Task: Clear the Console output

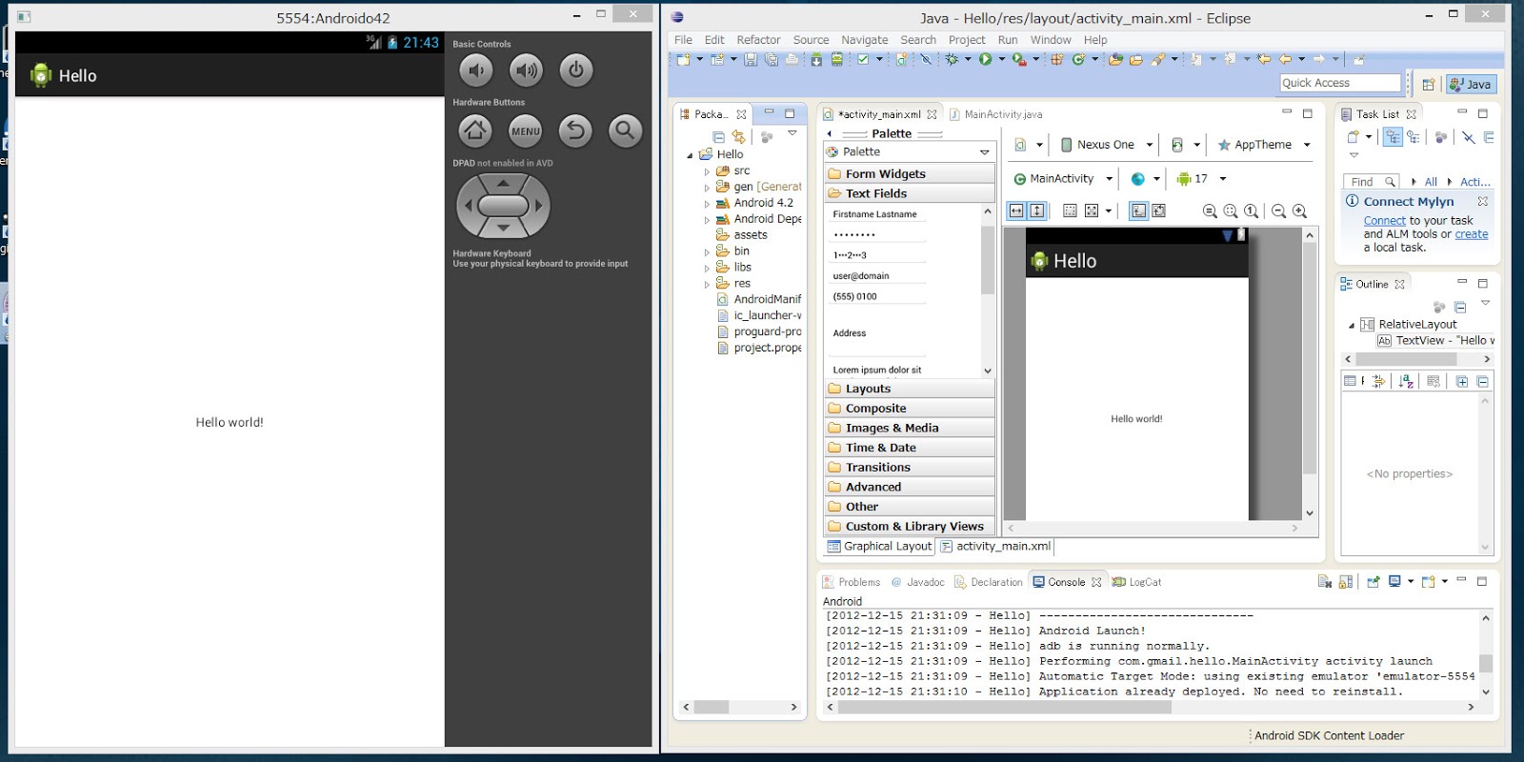Action: (1324, 581)
